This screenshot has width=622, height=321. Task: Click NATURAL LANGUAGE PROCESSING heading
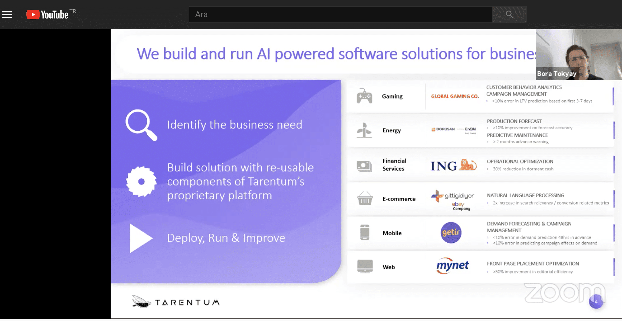tap(525, 195)
